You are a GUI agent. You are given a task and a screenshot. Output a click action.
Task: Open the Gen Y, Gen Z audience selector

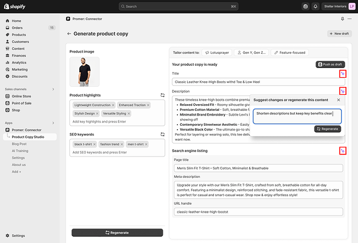coord(251,53)
